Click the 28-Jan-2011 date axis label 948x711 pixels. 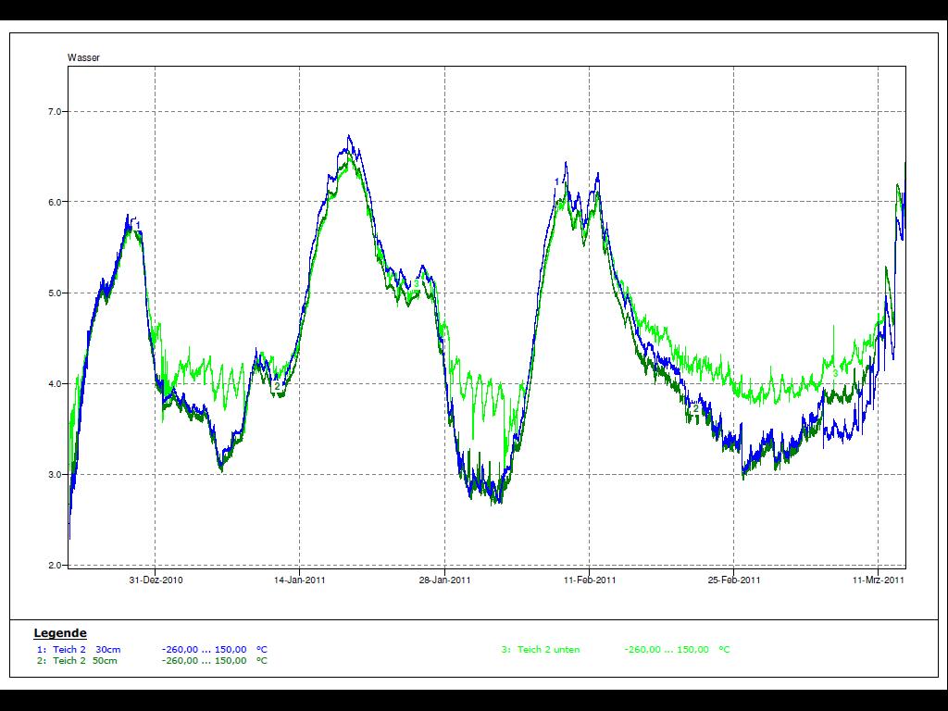click(x=445, y=580)
